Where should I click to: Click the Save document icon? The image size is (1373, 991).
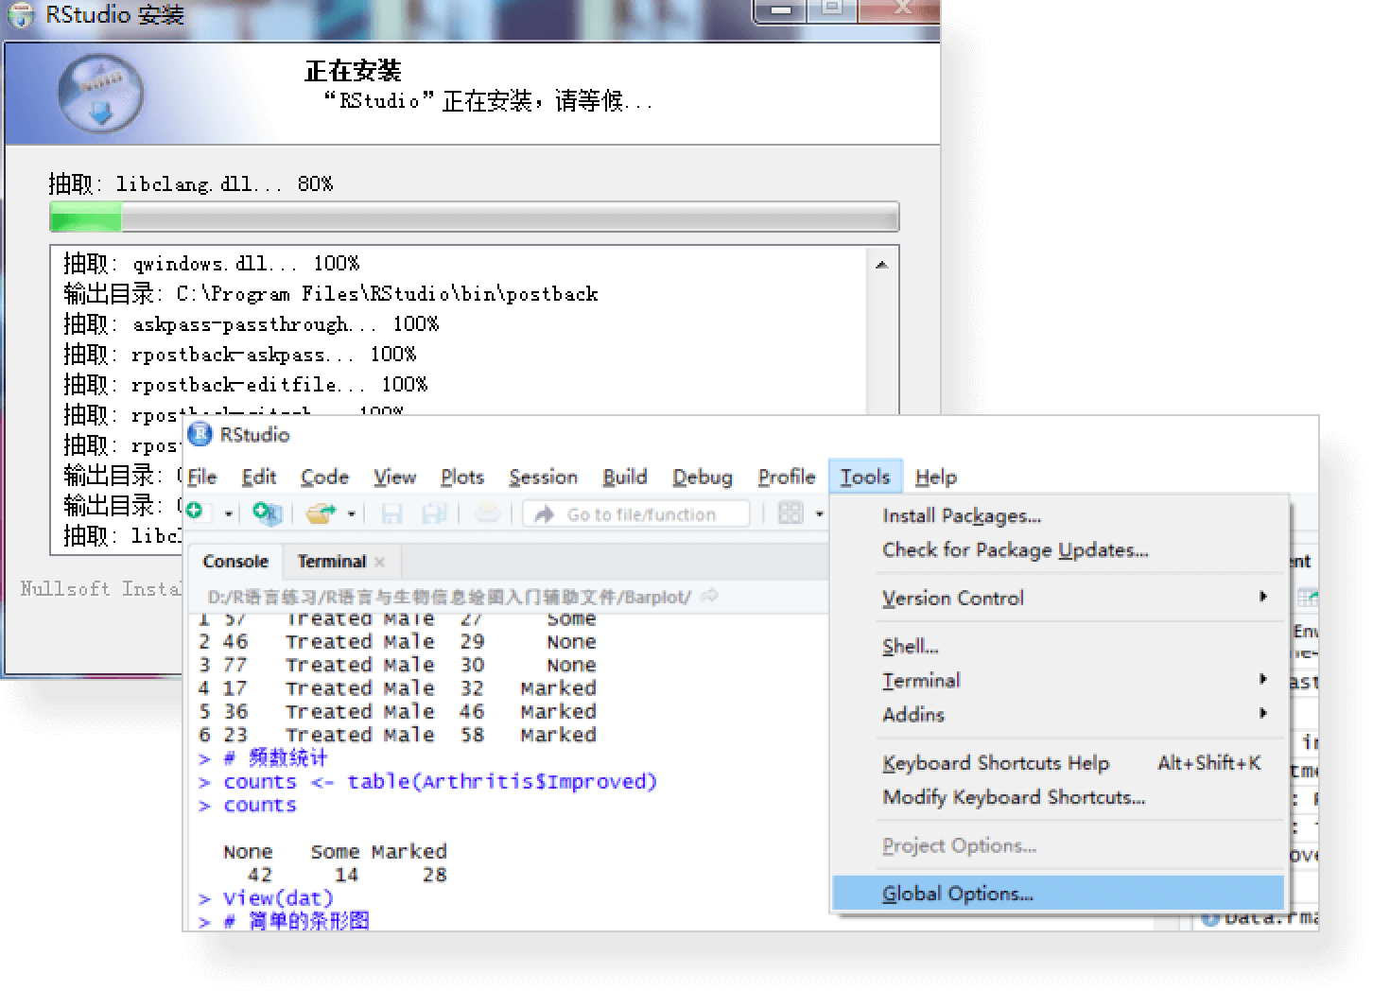(x=391, y=513)
